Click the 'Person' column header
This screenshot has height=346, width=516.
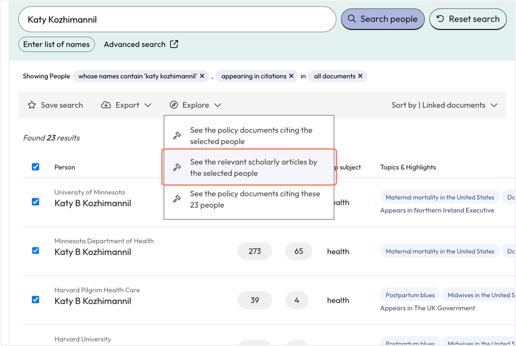click(65, 167)
